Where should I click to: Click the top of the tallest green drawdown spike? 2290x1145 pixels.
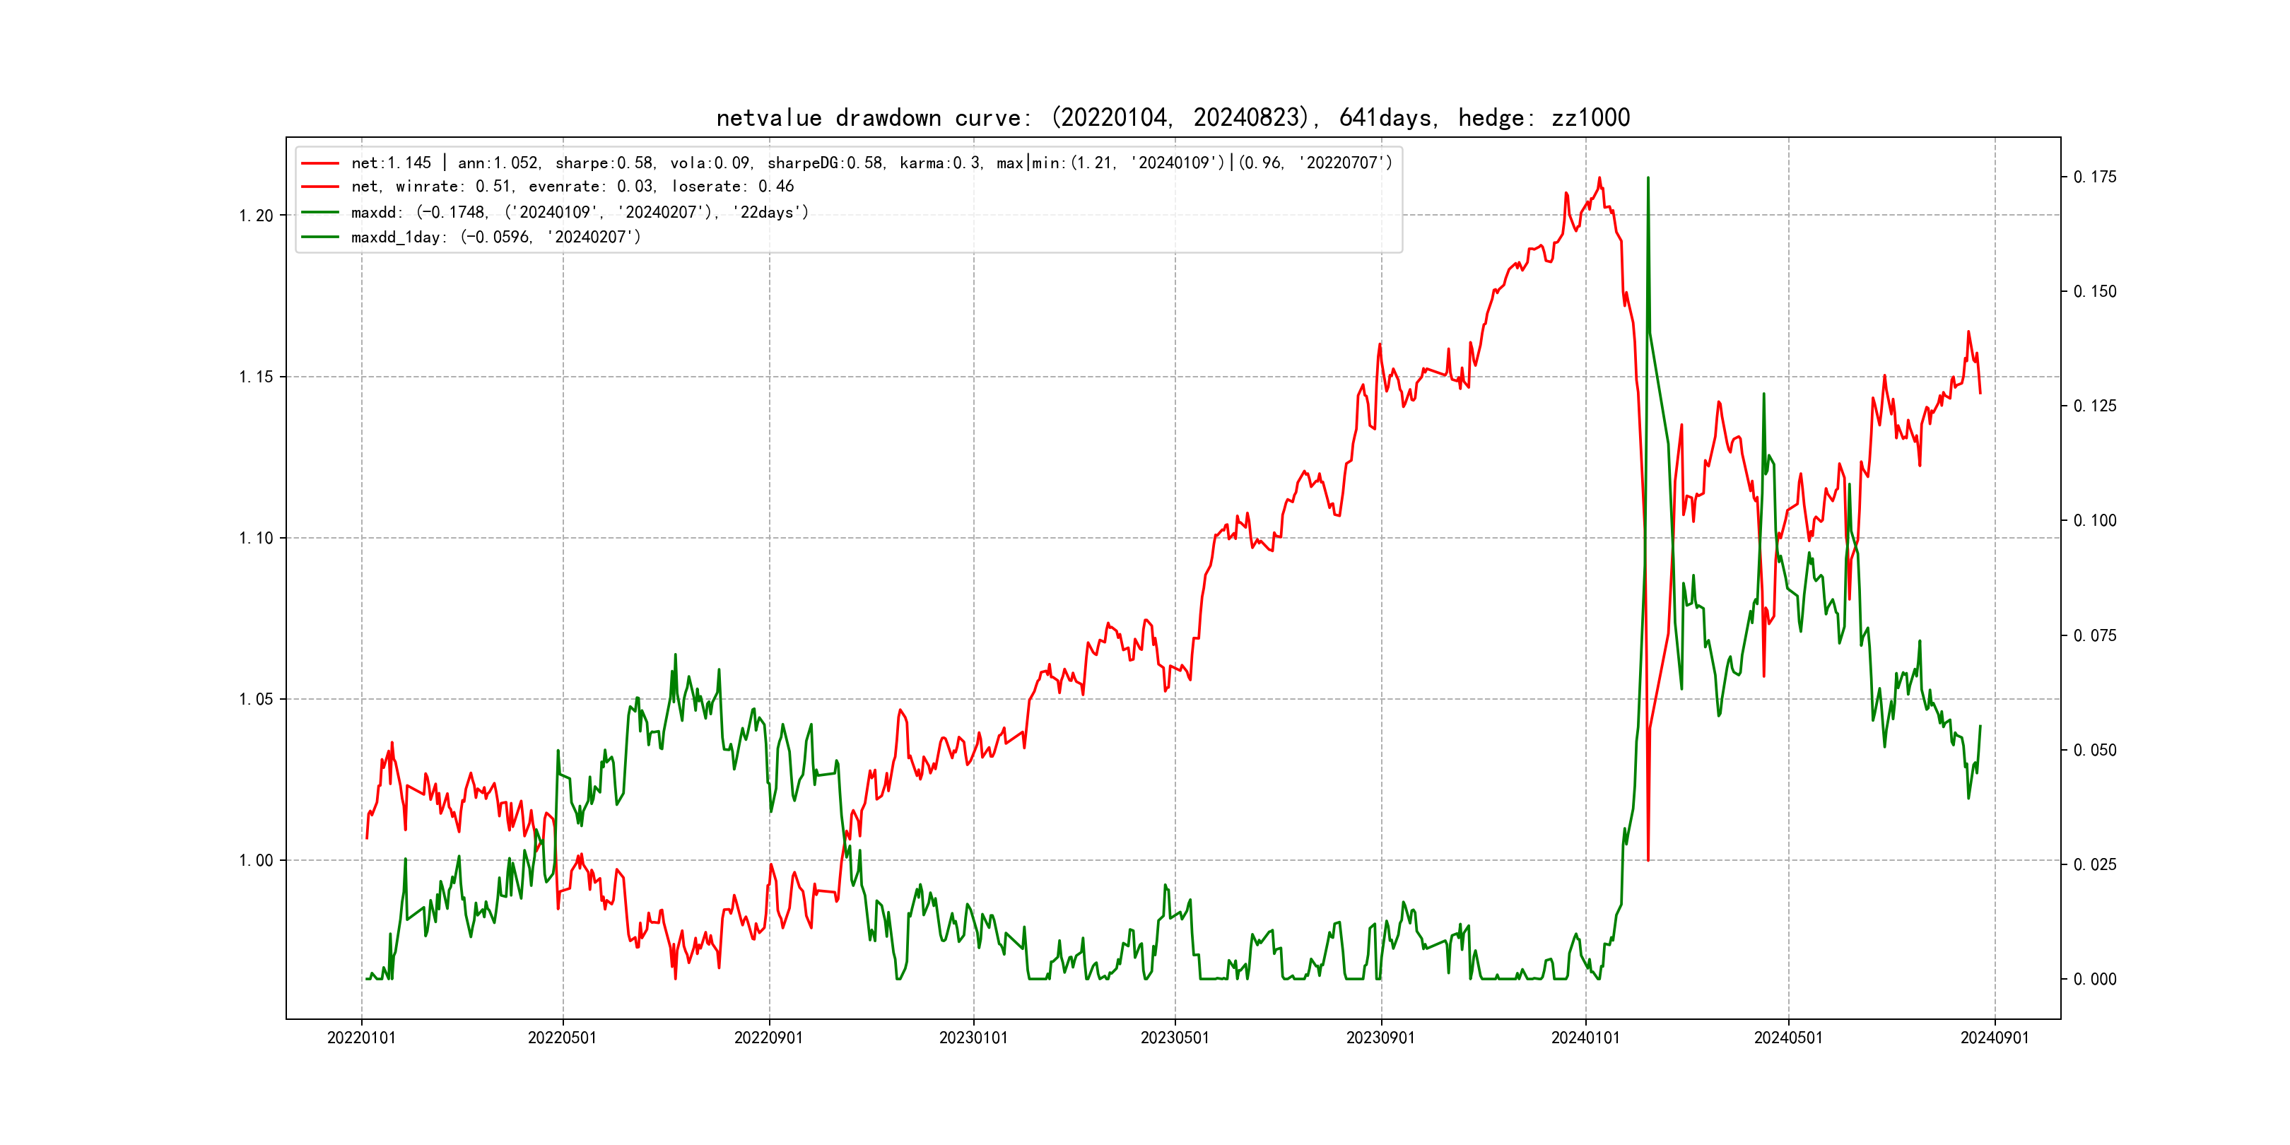[1648, 178]
